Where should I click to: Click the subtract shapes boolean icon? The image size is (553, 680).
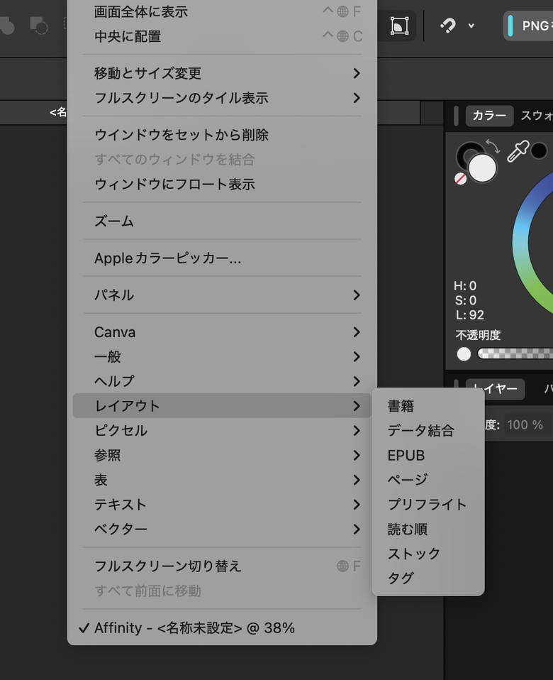38,26
